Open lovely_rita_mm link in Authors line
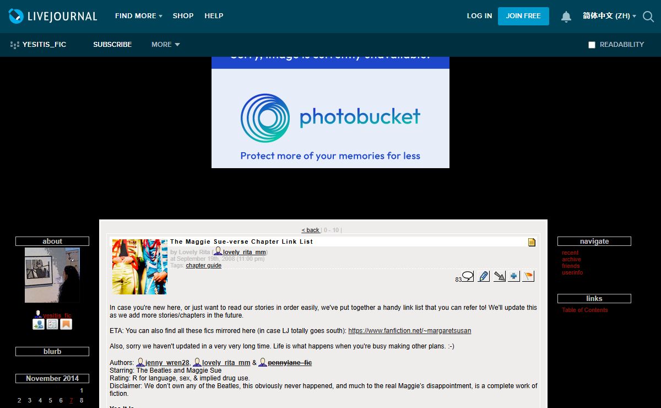 click(226, 363)
